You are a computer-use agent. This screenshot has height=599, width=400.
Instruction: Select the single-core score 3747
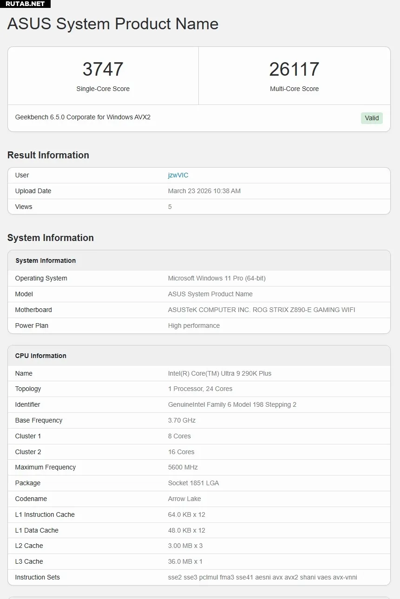click(x=103, y=69)
